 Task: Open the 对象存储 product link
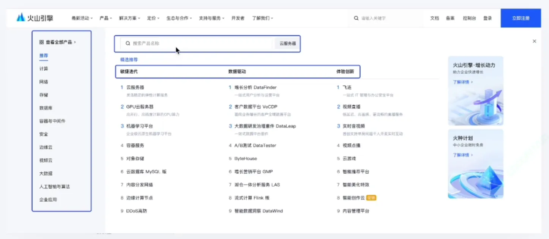point(135,159)
